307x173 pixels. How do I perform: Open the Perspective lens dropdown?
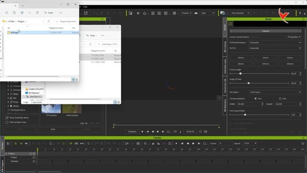click(294, 37)
